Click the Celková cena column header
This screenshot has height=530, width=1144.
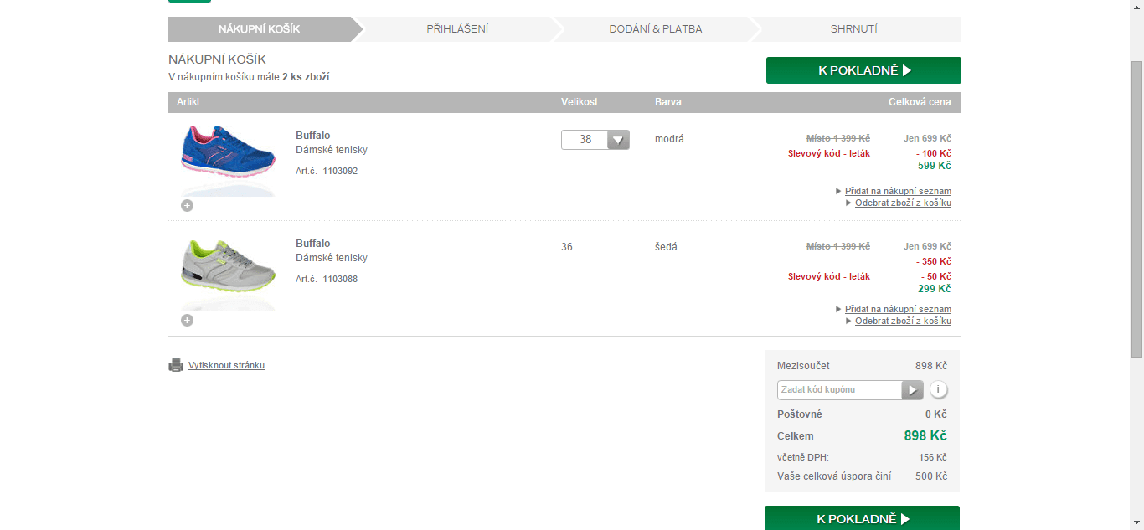(x=920, y=102)
